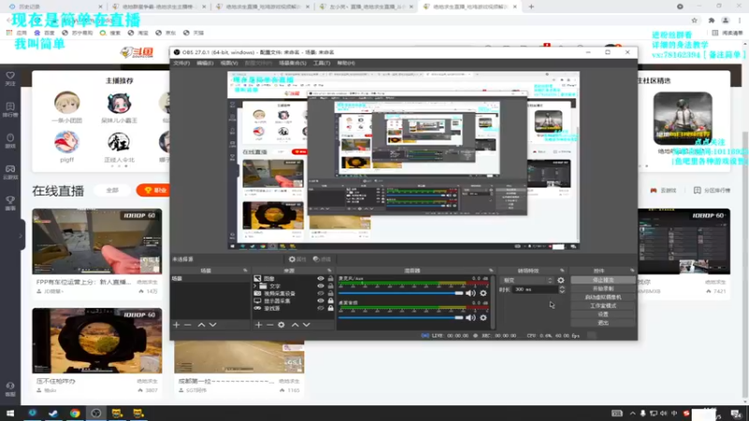The image size is (749, 421).
Task: Open the transition type dropdown in 转场特效
Action: pos(527,280)
